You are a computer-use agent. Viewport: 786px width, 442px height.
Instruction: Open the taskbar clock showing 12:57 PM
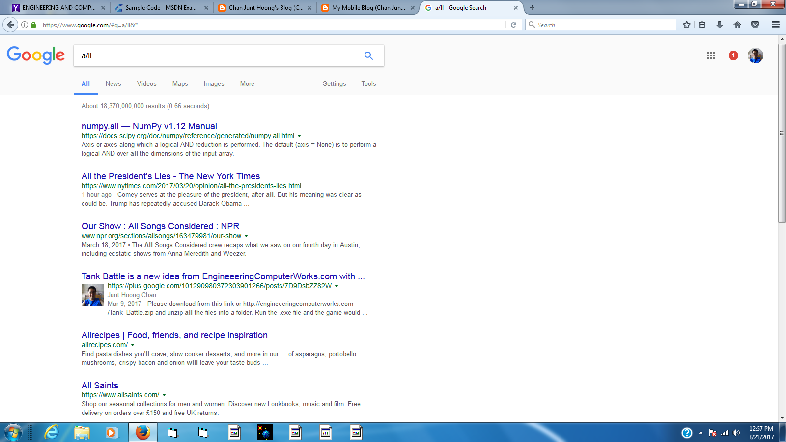coord(761,433)
